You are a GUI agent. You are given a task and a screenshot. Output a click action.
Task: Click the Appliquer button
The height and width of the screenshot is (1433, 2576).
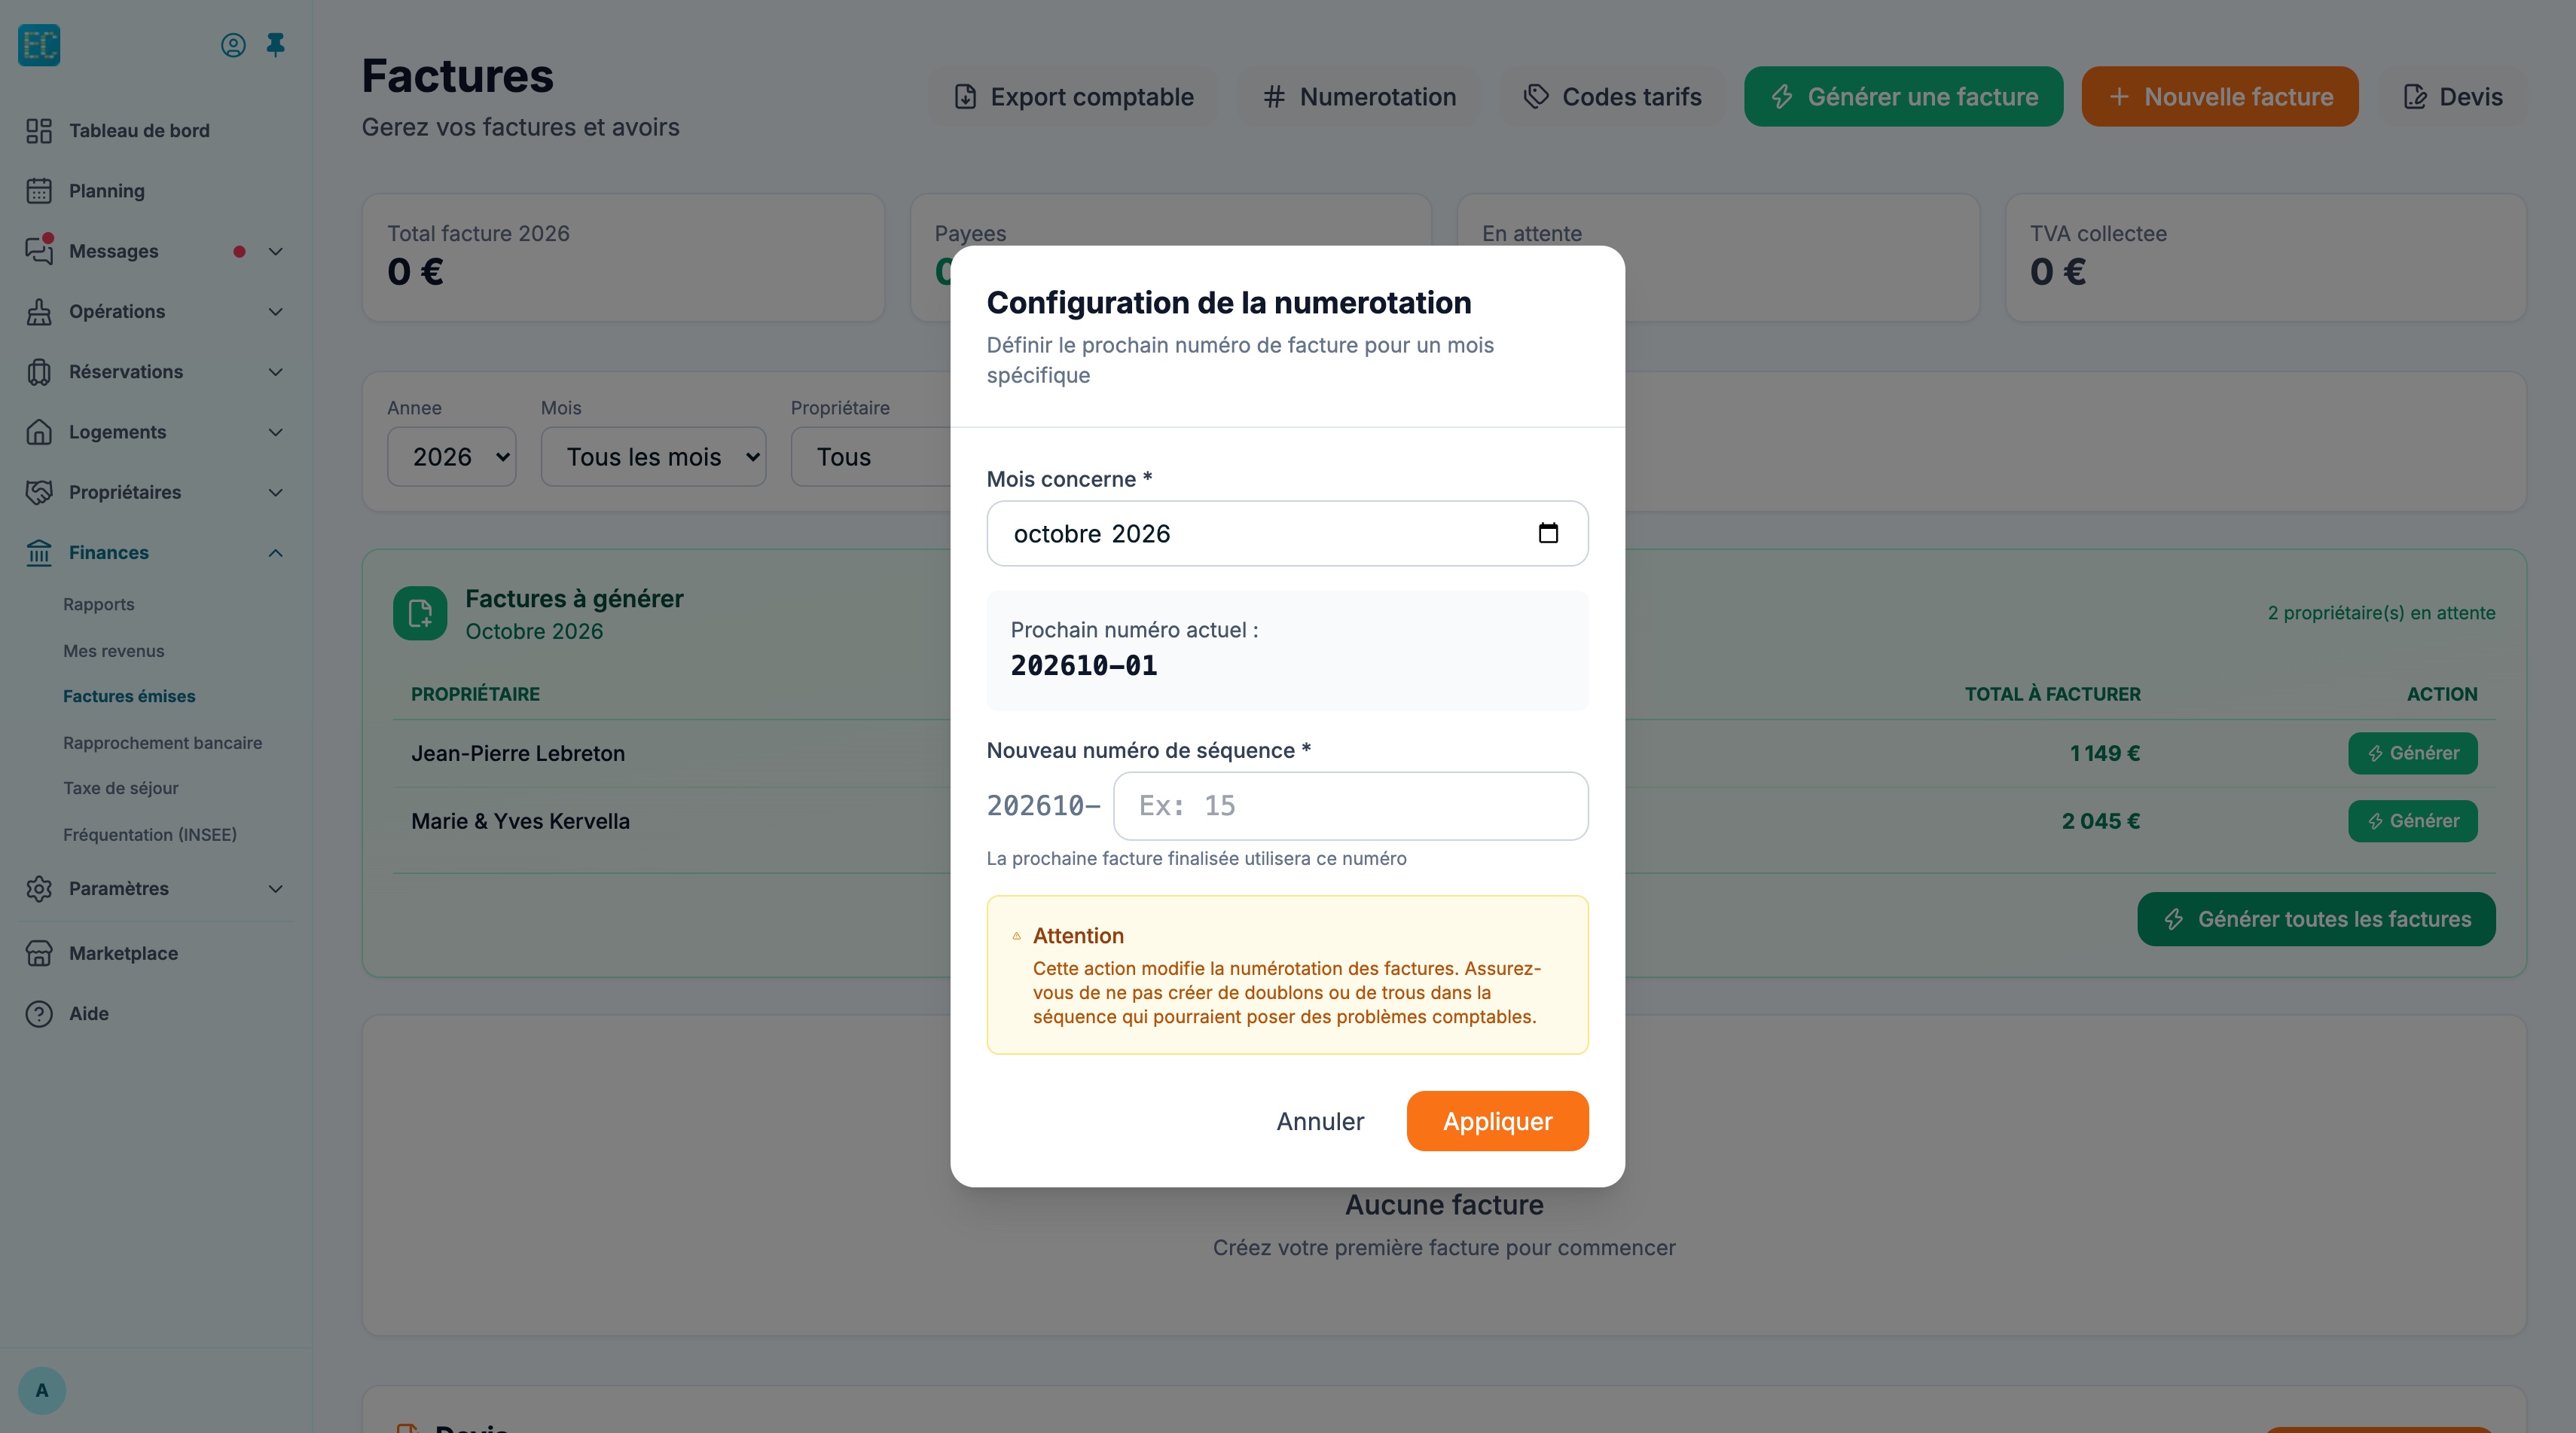[1498, 1121]
